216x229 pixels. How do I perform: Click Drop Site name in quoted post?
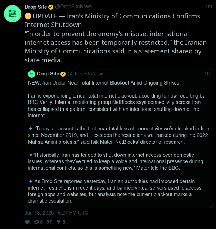(x=48, y=74)
